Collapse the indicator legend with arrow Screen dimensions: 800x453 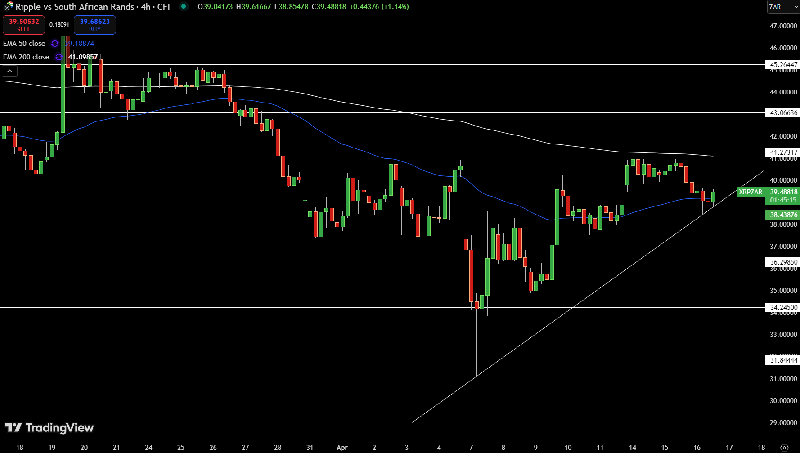[10, 71]
